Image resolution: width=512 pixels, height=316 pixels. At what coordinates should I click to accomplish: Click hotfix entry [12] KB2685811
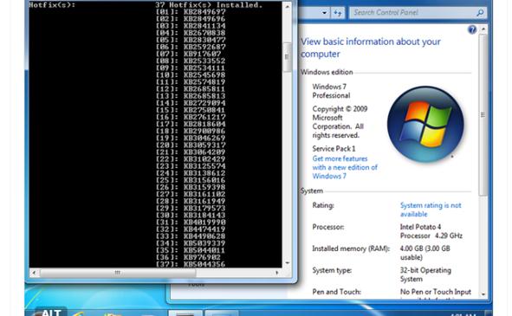click(x=191, y=89)
